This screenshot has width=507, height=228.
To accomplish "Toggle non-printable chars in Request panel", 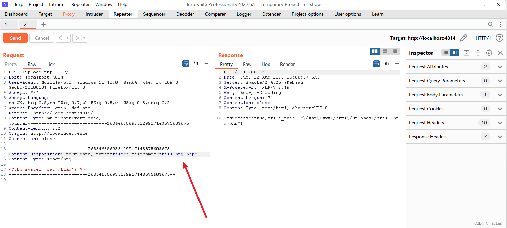I will (x=196, y=63).
